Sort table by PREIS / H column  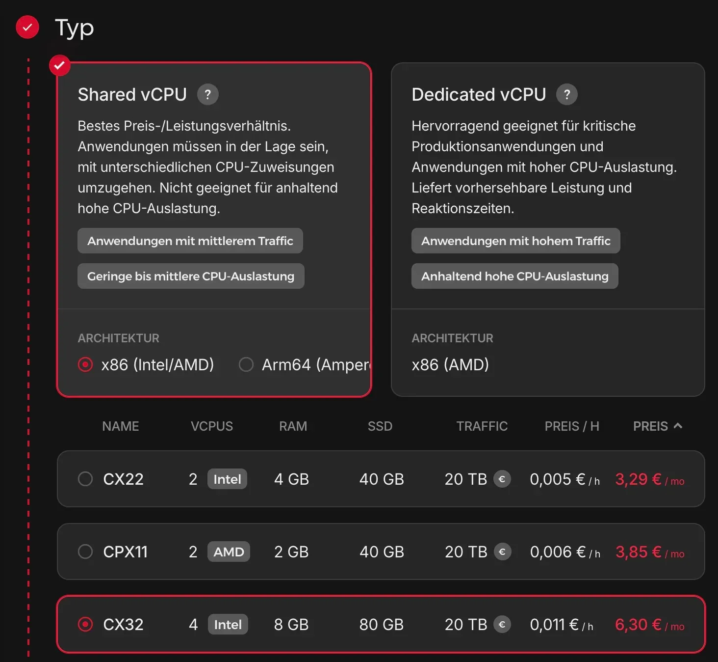(x=571, y=426)
